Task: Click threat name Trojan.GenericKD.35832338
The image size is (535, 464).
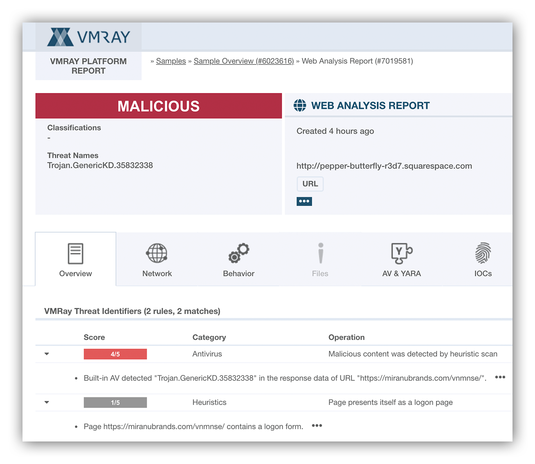Action: coord(100,165)
